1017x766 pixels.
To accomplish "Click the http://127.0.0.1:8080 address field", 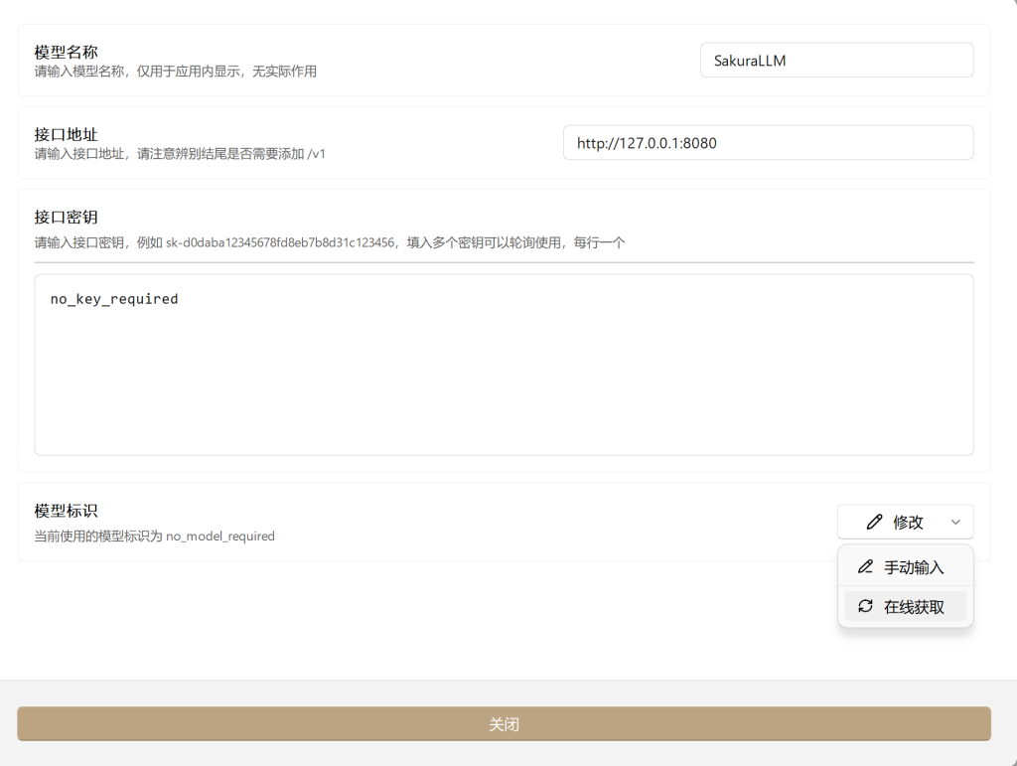I will tap(768, 143).
